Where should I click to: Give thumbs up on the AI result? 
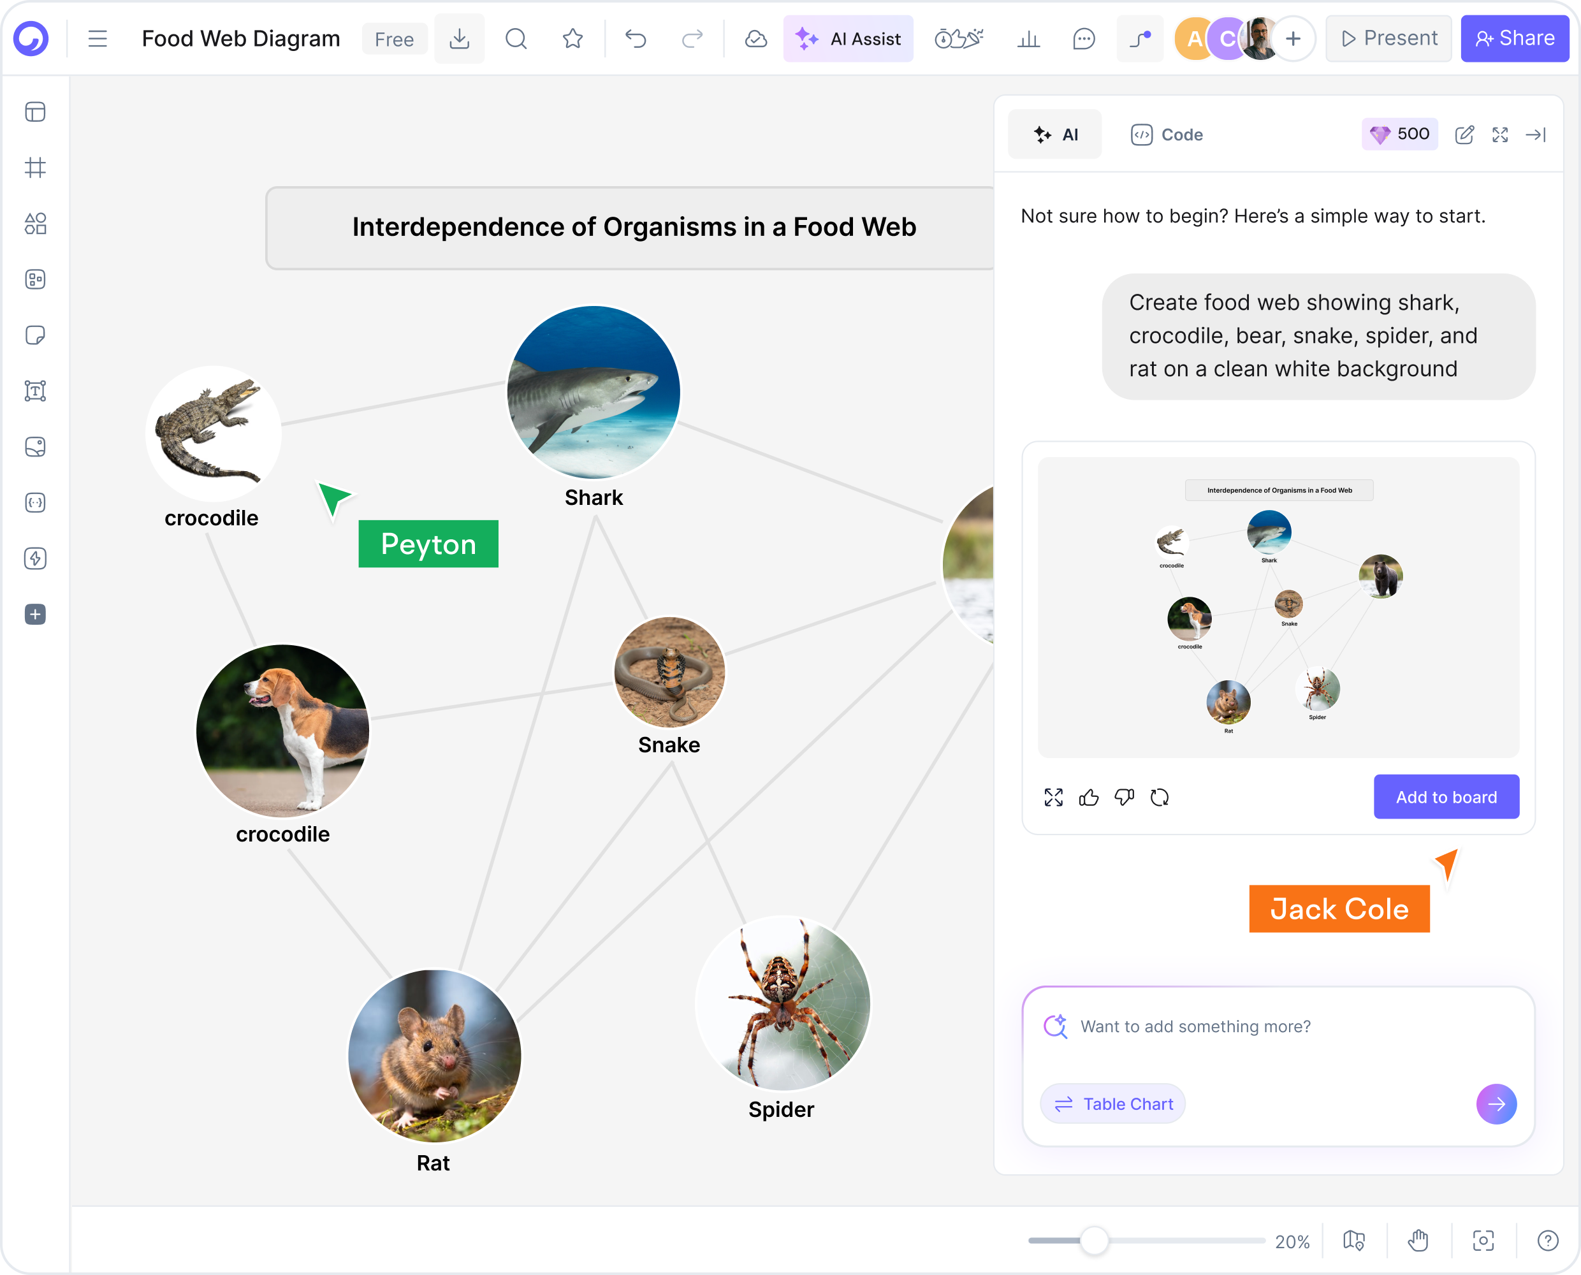1089,798
